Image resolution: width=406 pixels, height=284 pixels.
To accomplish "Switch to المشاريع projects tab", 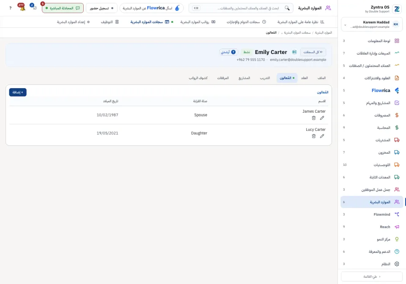I will click(244, 78).
